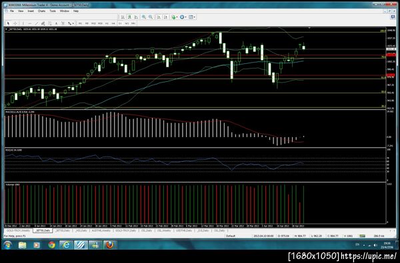The image size is (400, 263).
Task: Select the horizontal line drawing tool
Action: [x=29, y=23]
